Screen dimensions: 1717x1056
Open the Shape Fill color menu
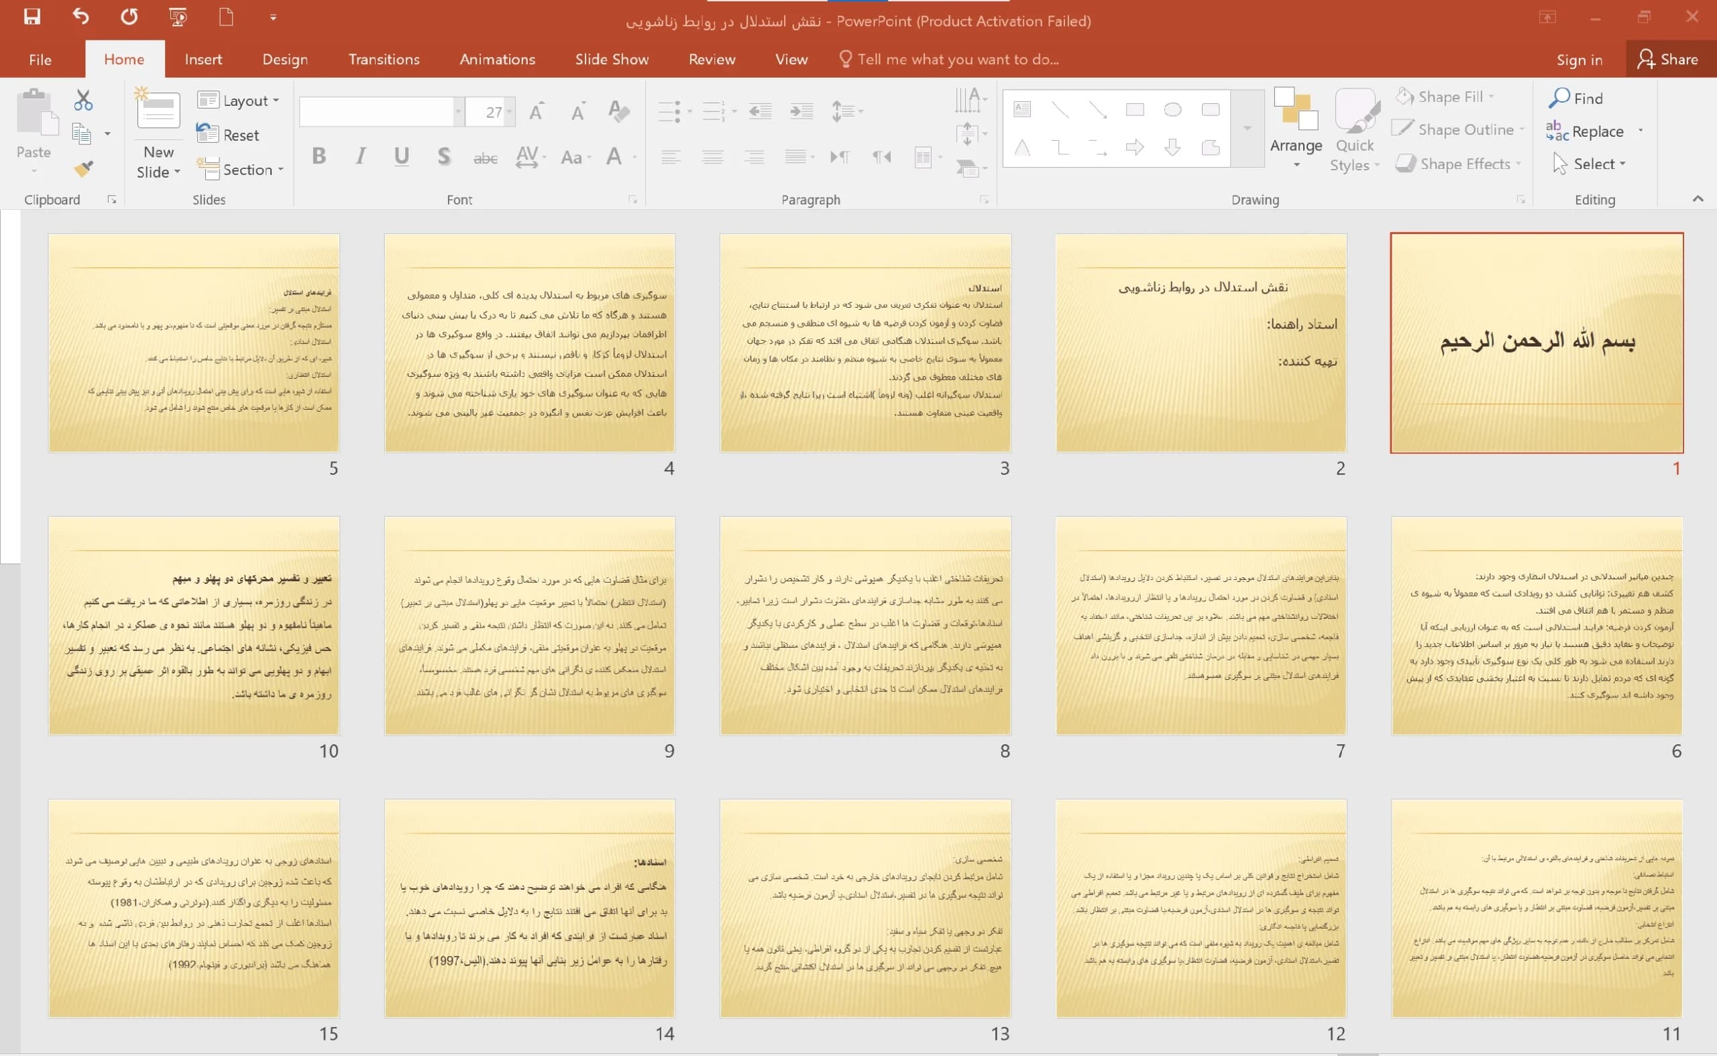click(x=1445, y=97)
